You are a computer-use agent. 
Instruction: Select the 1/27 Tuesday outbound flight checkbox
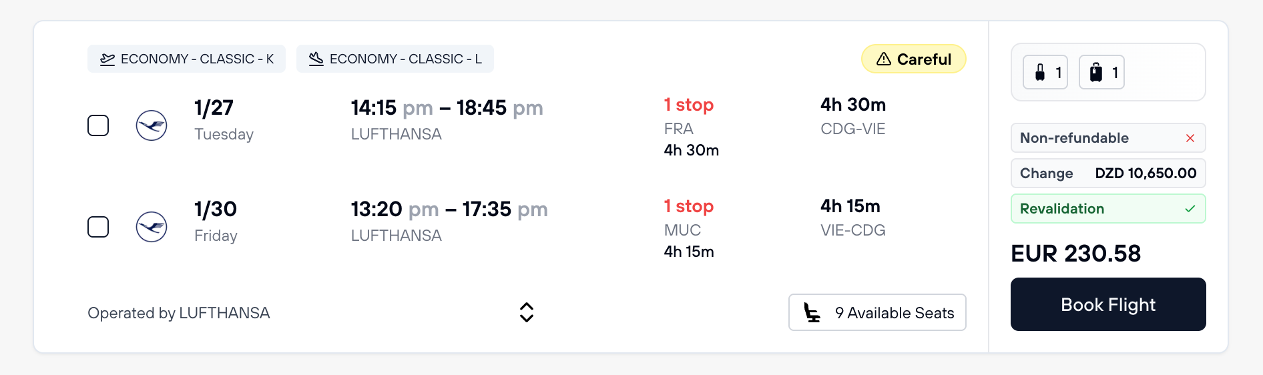[x=98, y=125]
